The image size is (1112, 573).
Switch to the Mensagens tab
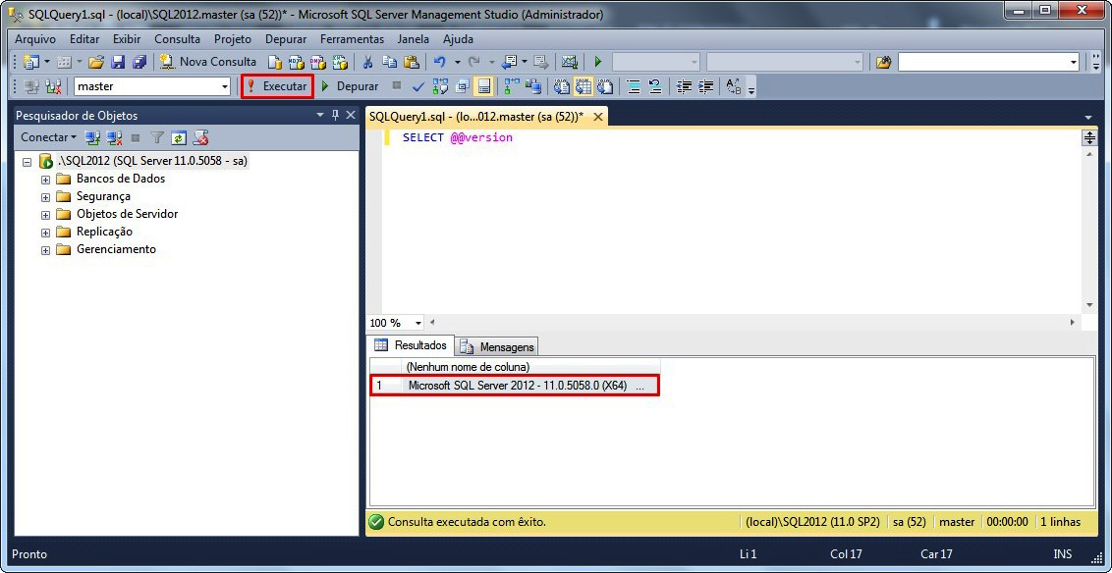(497, 346)
